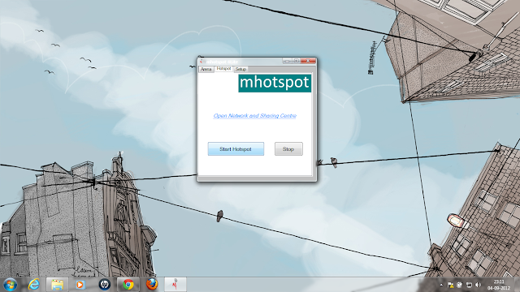
Task: Launch Internet Explorer from taskbar
Action: pos(34,285)
